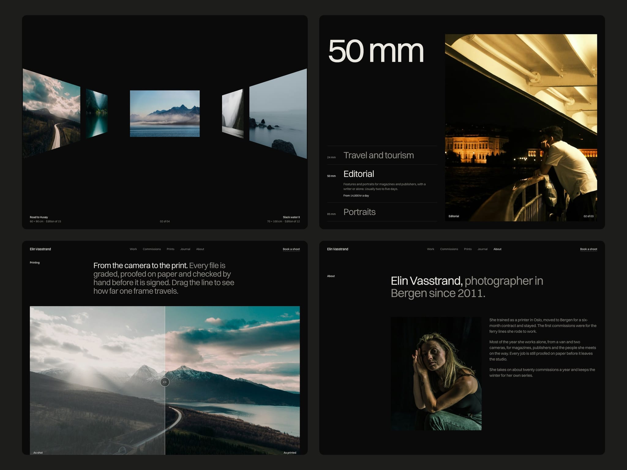Expand the Portraits 85 mm row
Image resolution: width=627 pixels, height=470 pixels.
point(382,212)
